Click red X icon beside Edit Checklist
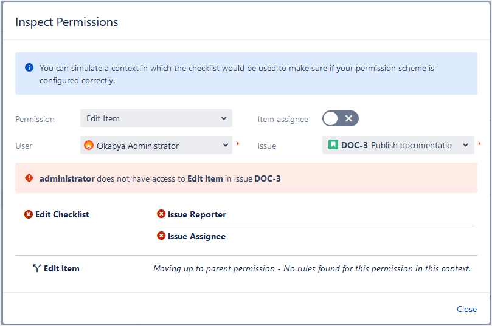This screenshot has width=492, height=326. tap(29, 214)
